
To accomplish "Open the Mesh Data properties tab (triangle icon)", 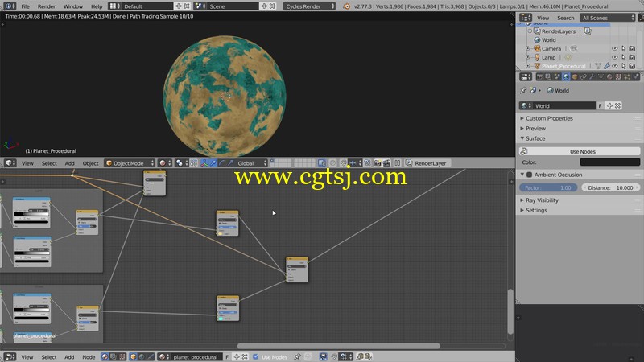I will click(x=601, y=76).
